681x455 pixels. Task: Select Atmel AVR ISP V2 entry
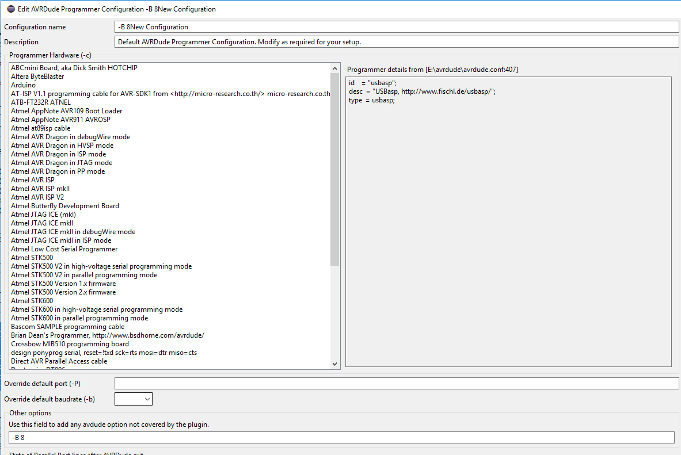(37, 197)
